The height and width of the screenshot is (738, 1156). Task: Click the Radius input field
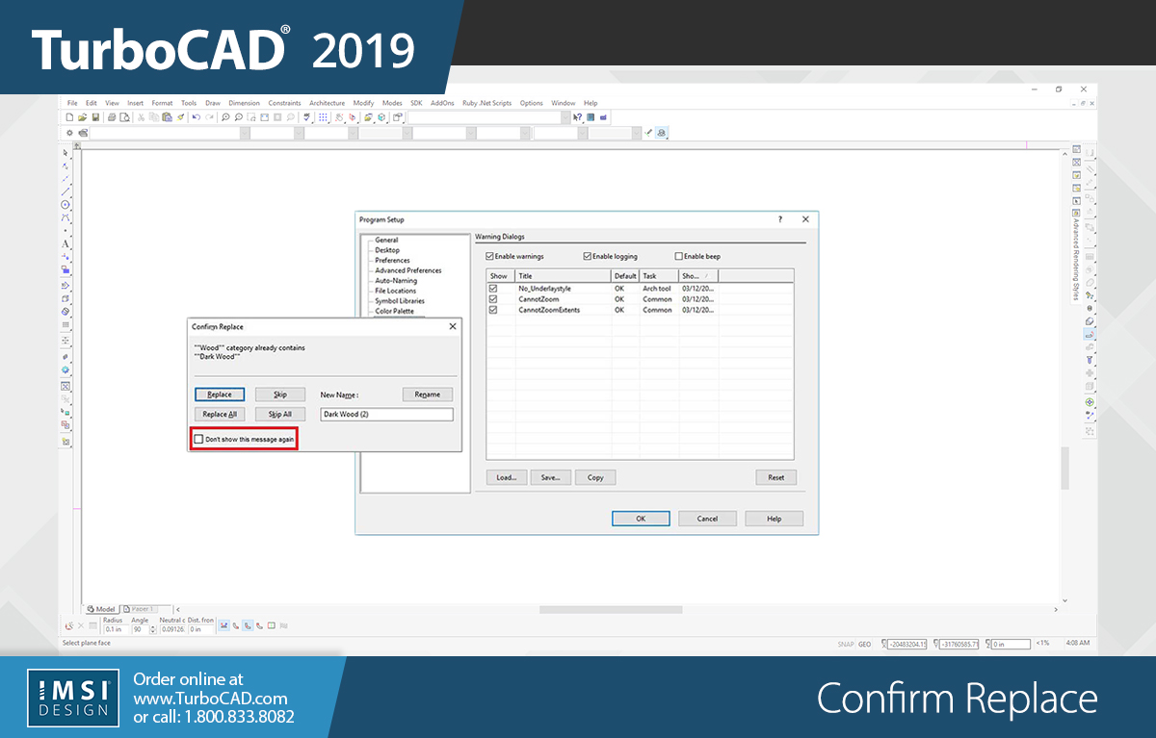[x=114, y=629]
